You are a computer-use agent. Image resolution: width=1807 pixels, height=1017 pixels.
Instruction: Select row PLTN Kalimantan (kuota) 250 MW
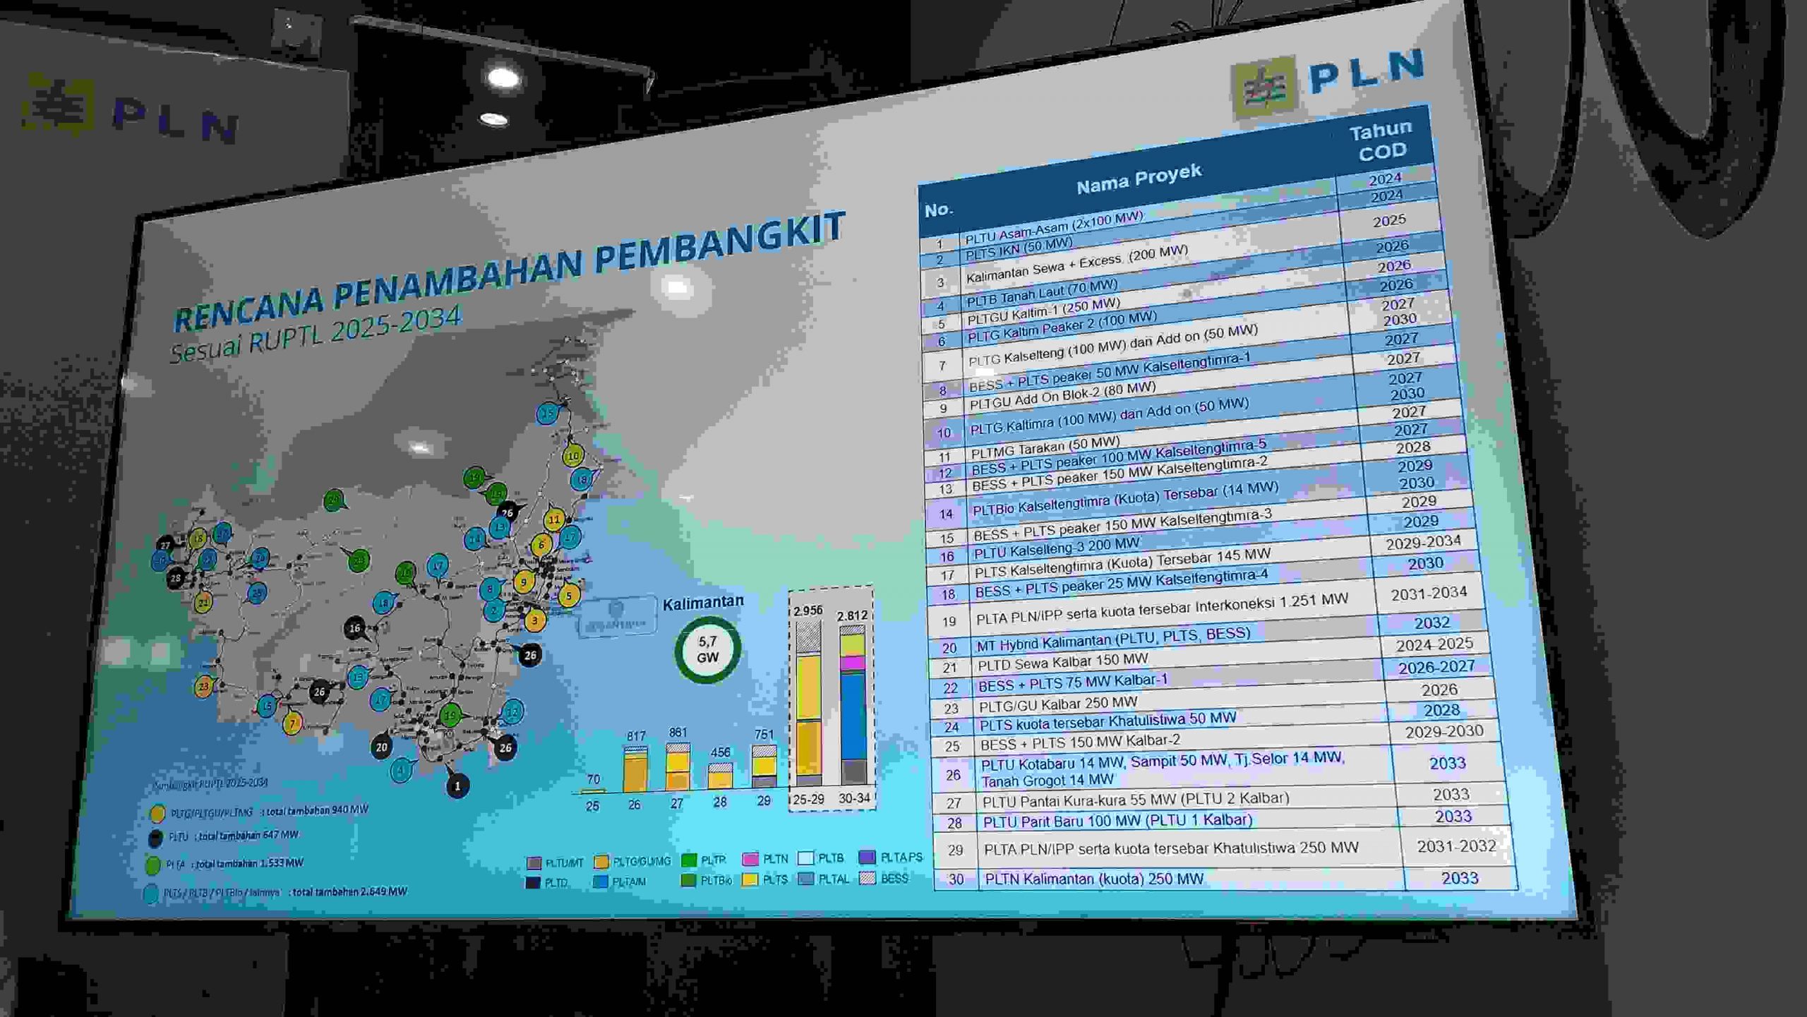pos(1094,879)
